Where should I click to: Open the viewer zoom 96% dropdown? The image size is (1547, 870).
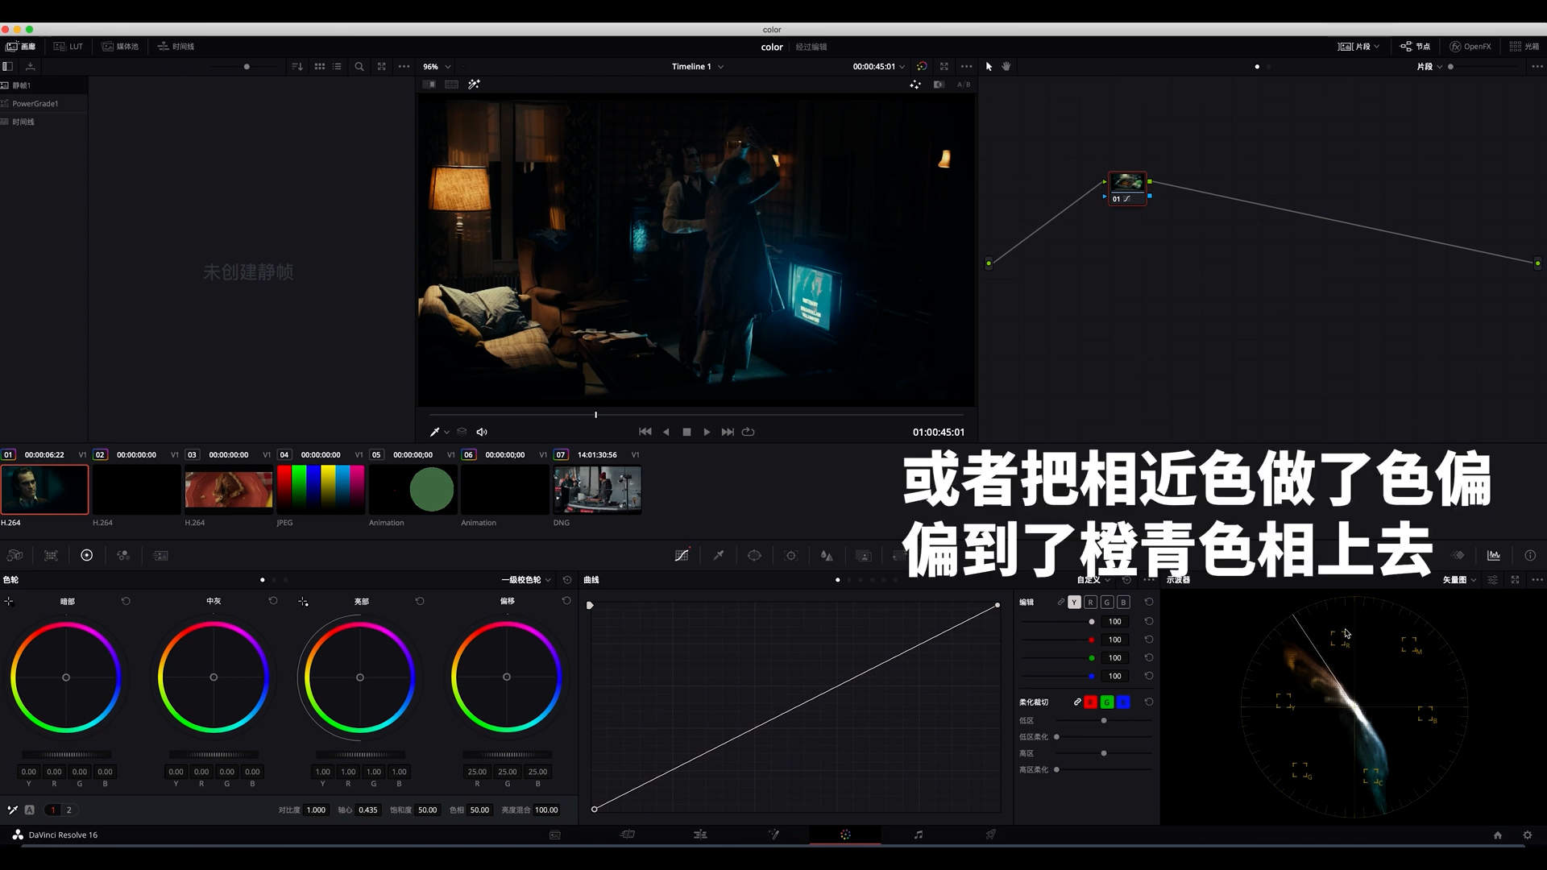point(437,67)
